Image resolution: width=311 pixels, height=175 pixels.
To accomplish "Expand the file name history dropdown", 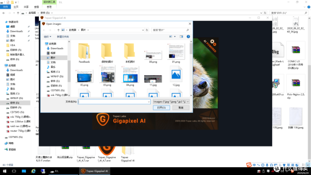I will pyautogui.click(x=149, y=102).
